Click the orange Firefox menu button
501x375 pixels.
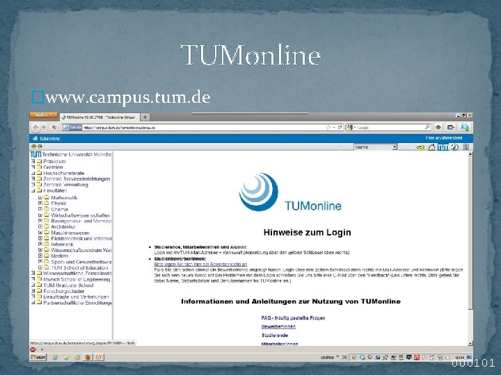tap(43, 115)
